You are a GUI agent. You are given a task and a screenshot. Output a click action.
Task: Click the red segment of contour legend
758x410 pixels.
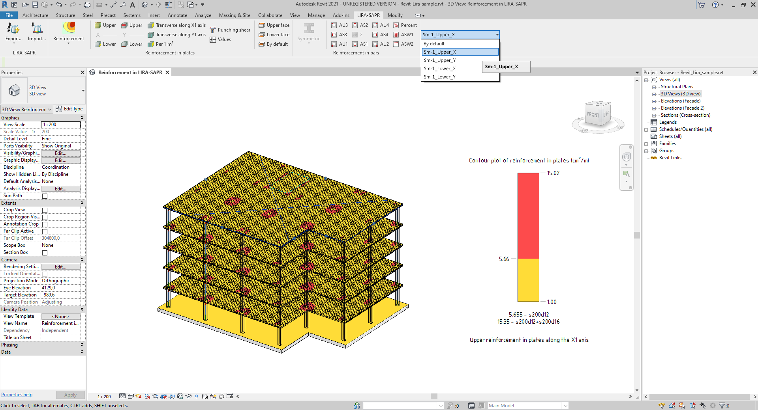pos(528,216)
